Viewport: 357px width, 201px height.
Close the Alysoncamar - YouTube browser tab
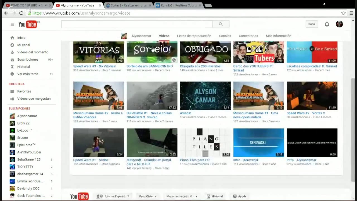click(x=100, y=5)
